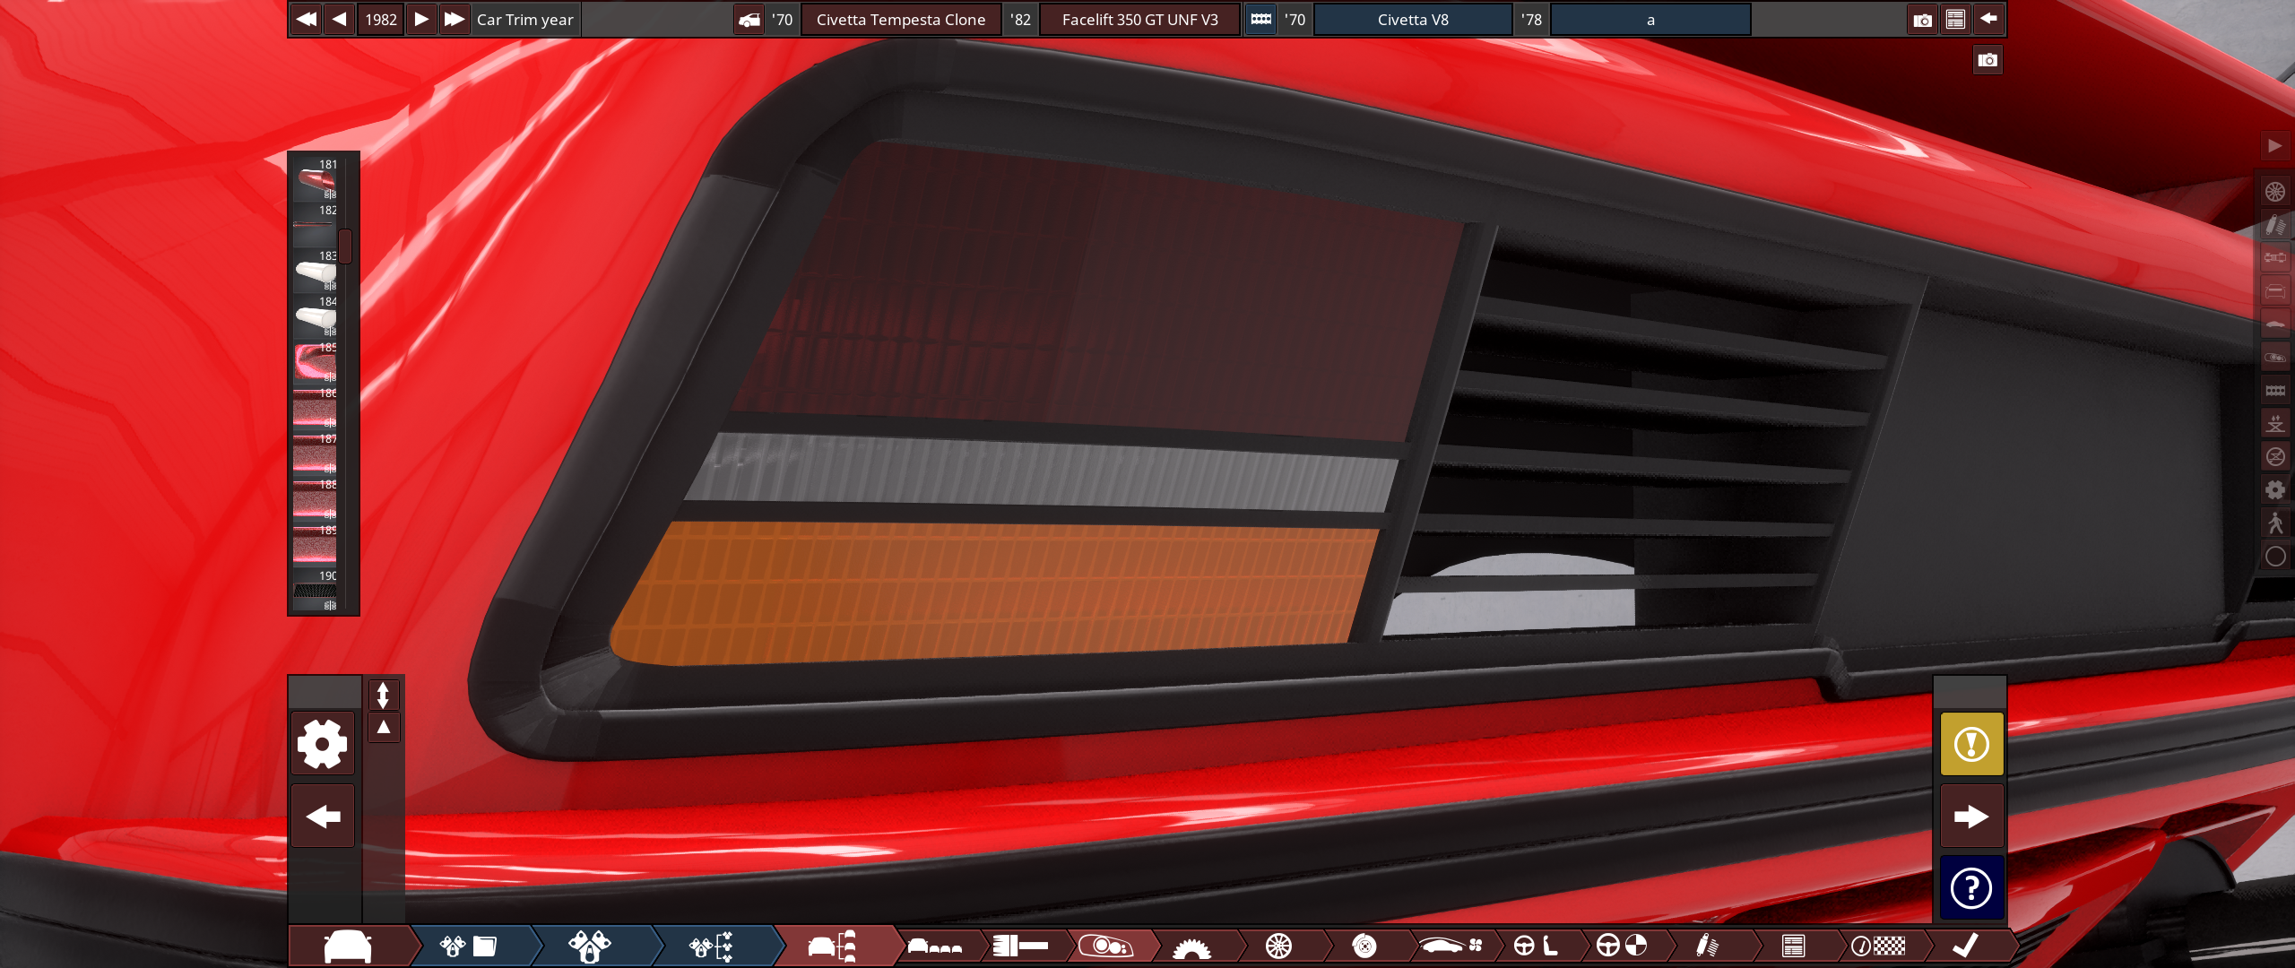Toggle engine block visibility in the right sidebar
The height and width of the screenshot is (968, 2295).
(x=2275, y=391)
